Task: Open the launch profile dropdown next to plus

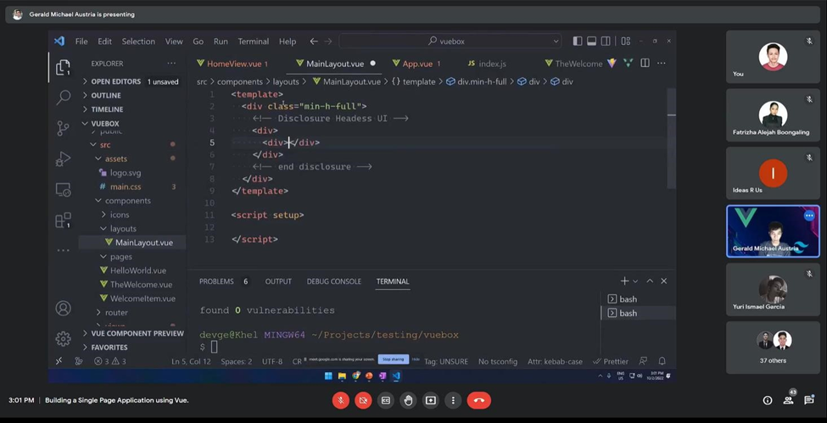Action: 635,281
